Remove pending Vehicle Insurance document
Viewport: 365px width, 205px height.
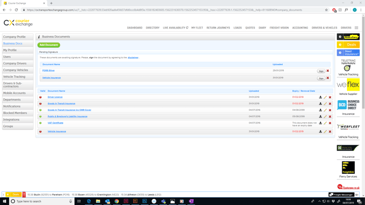[x=328, y=78]
